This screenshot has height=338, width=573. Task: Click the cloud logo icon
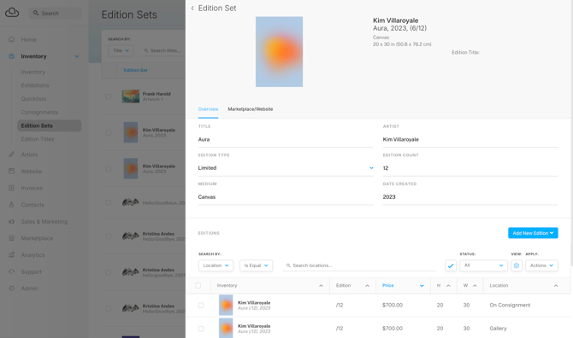[12, 13]
